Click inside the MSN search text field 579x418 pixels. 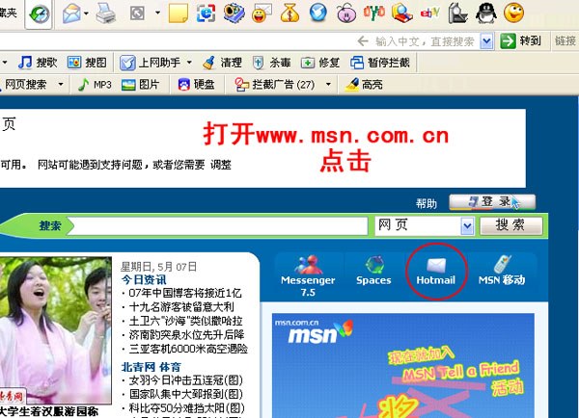[221, 226]
